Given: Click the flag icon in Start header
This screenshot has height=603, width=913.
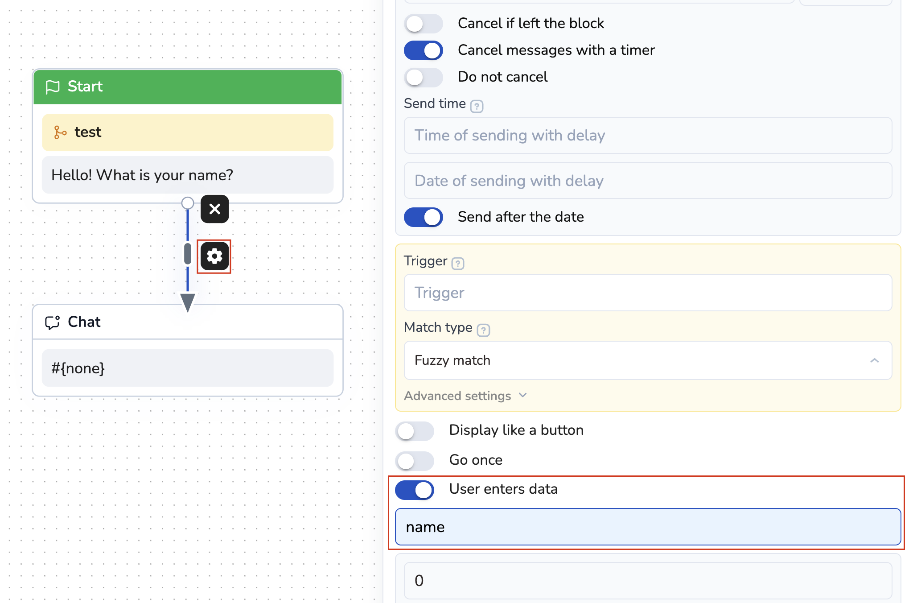Looking at the screenshot, I should pyautogui.click(x=53, y=87).
